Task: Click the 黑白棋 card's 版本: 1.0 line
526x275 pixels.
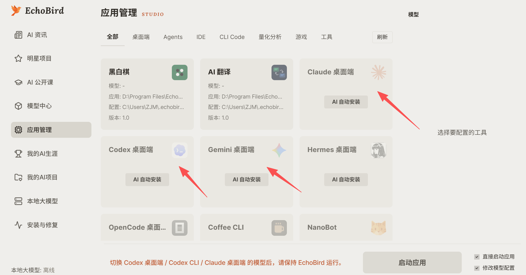Action: tap(119, 118)
